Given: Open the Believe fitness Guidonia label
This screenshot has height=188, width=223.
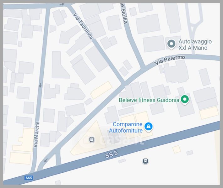Looking at the screenshot, I should pyautogui.click(x=149, y=100).
